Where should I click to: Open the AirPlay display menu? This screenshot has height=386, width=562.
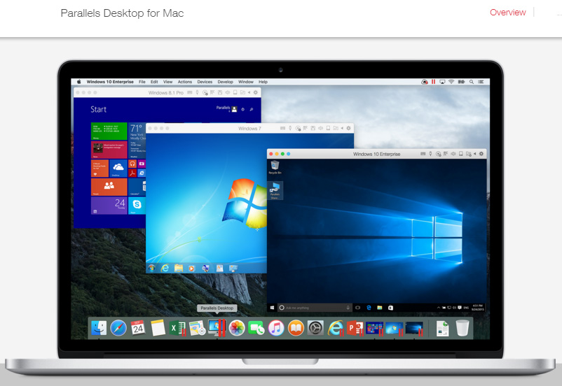click(442, 82)
